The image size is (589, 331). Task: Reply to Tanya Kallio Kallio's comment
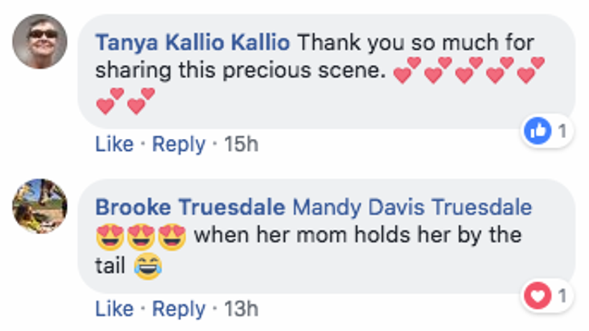[179, 144]
